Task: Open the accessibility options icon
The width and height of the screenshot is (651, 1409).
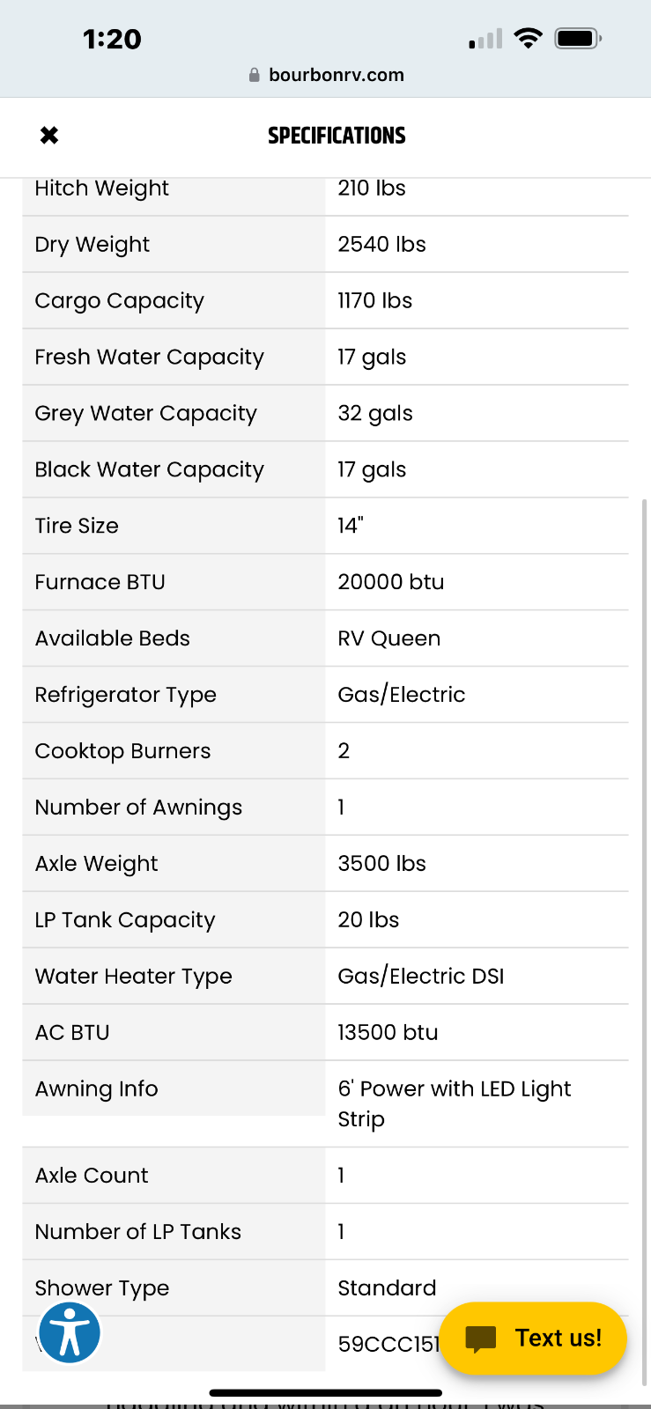Action: tap(70, 1333)
